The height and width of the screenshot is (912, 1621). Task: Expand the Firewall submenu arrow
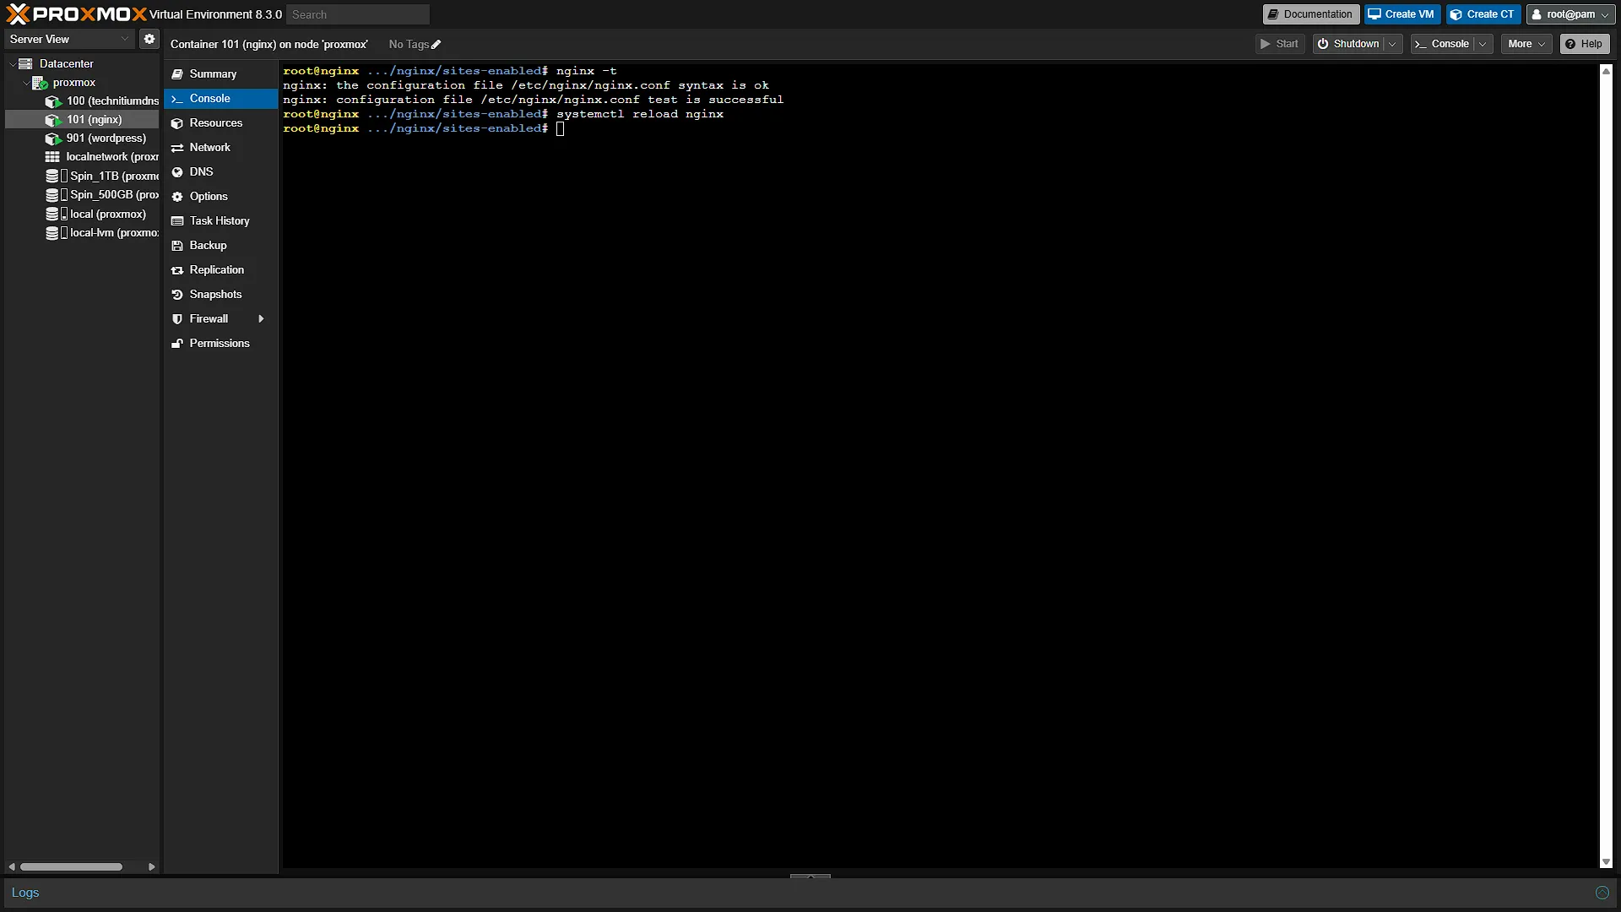[x=261, y=319]
